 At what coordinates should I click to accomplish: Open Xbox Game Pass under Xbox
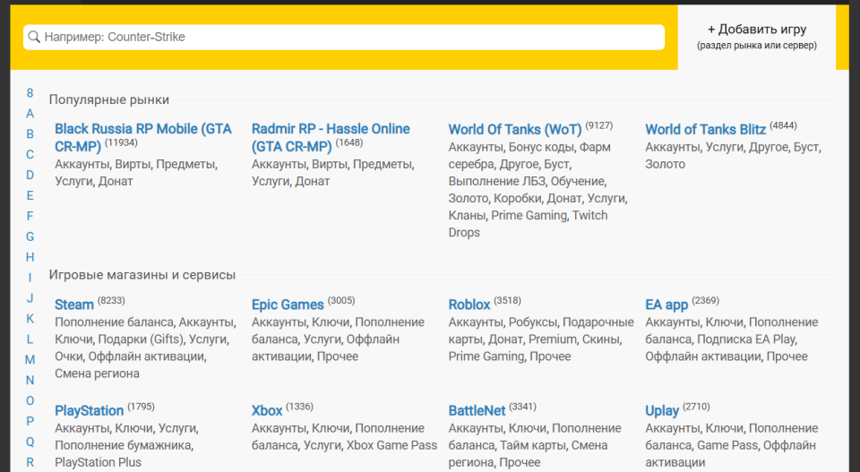[x=391, y=445]
